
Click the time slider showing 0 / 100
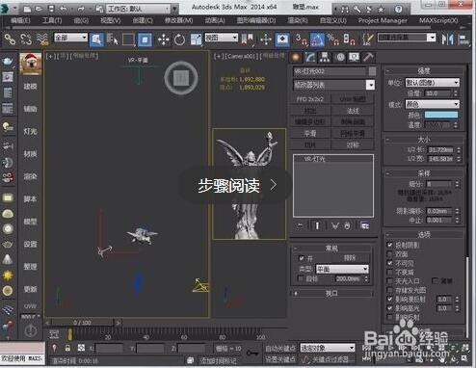[x=82, y=323]
